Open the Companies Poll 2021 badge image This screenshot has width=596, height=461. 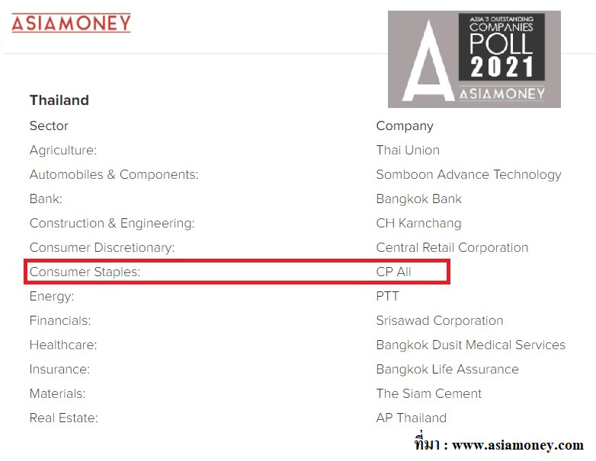[473, 59]
